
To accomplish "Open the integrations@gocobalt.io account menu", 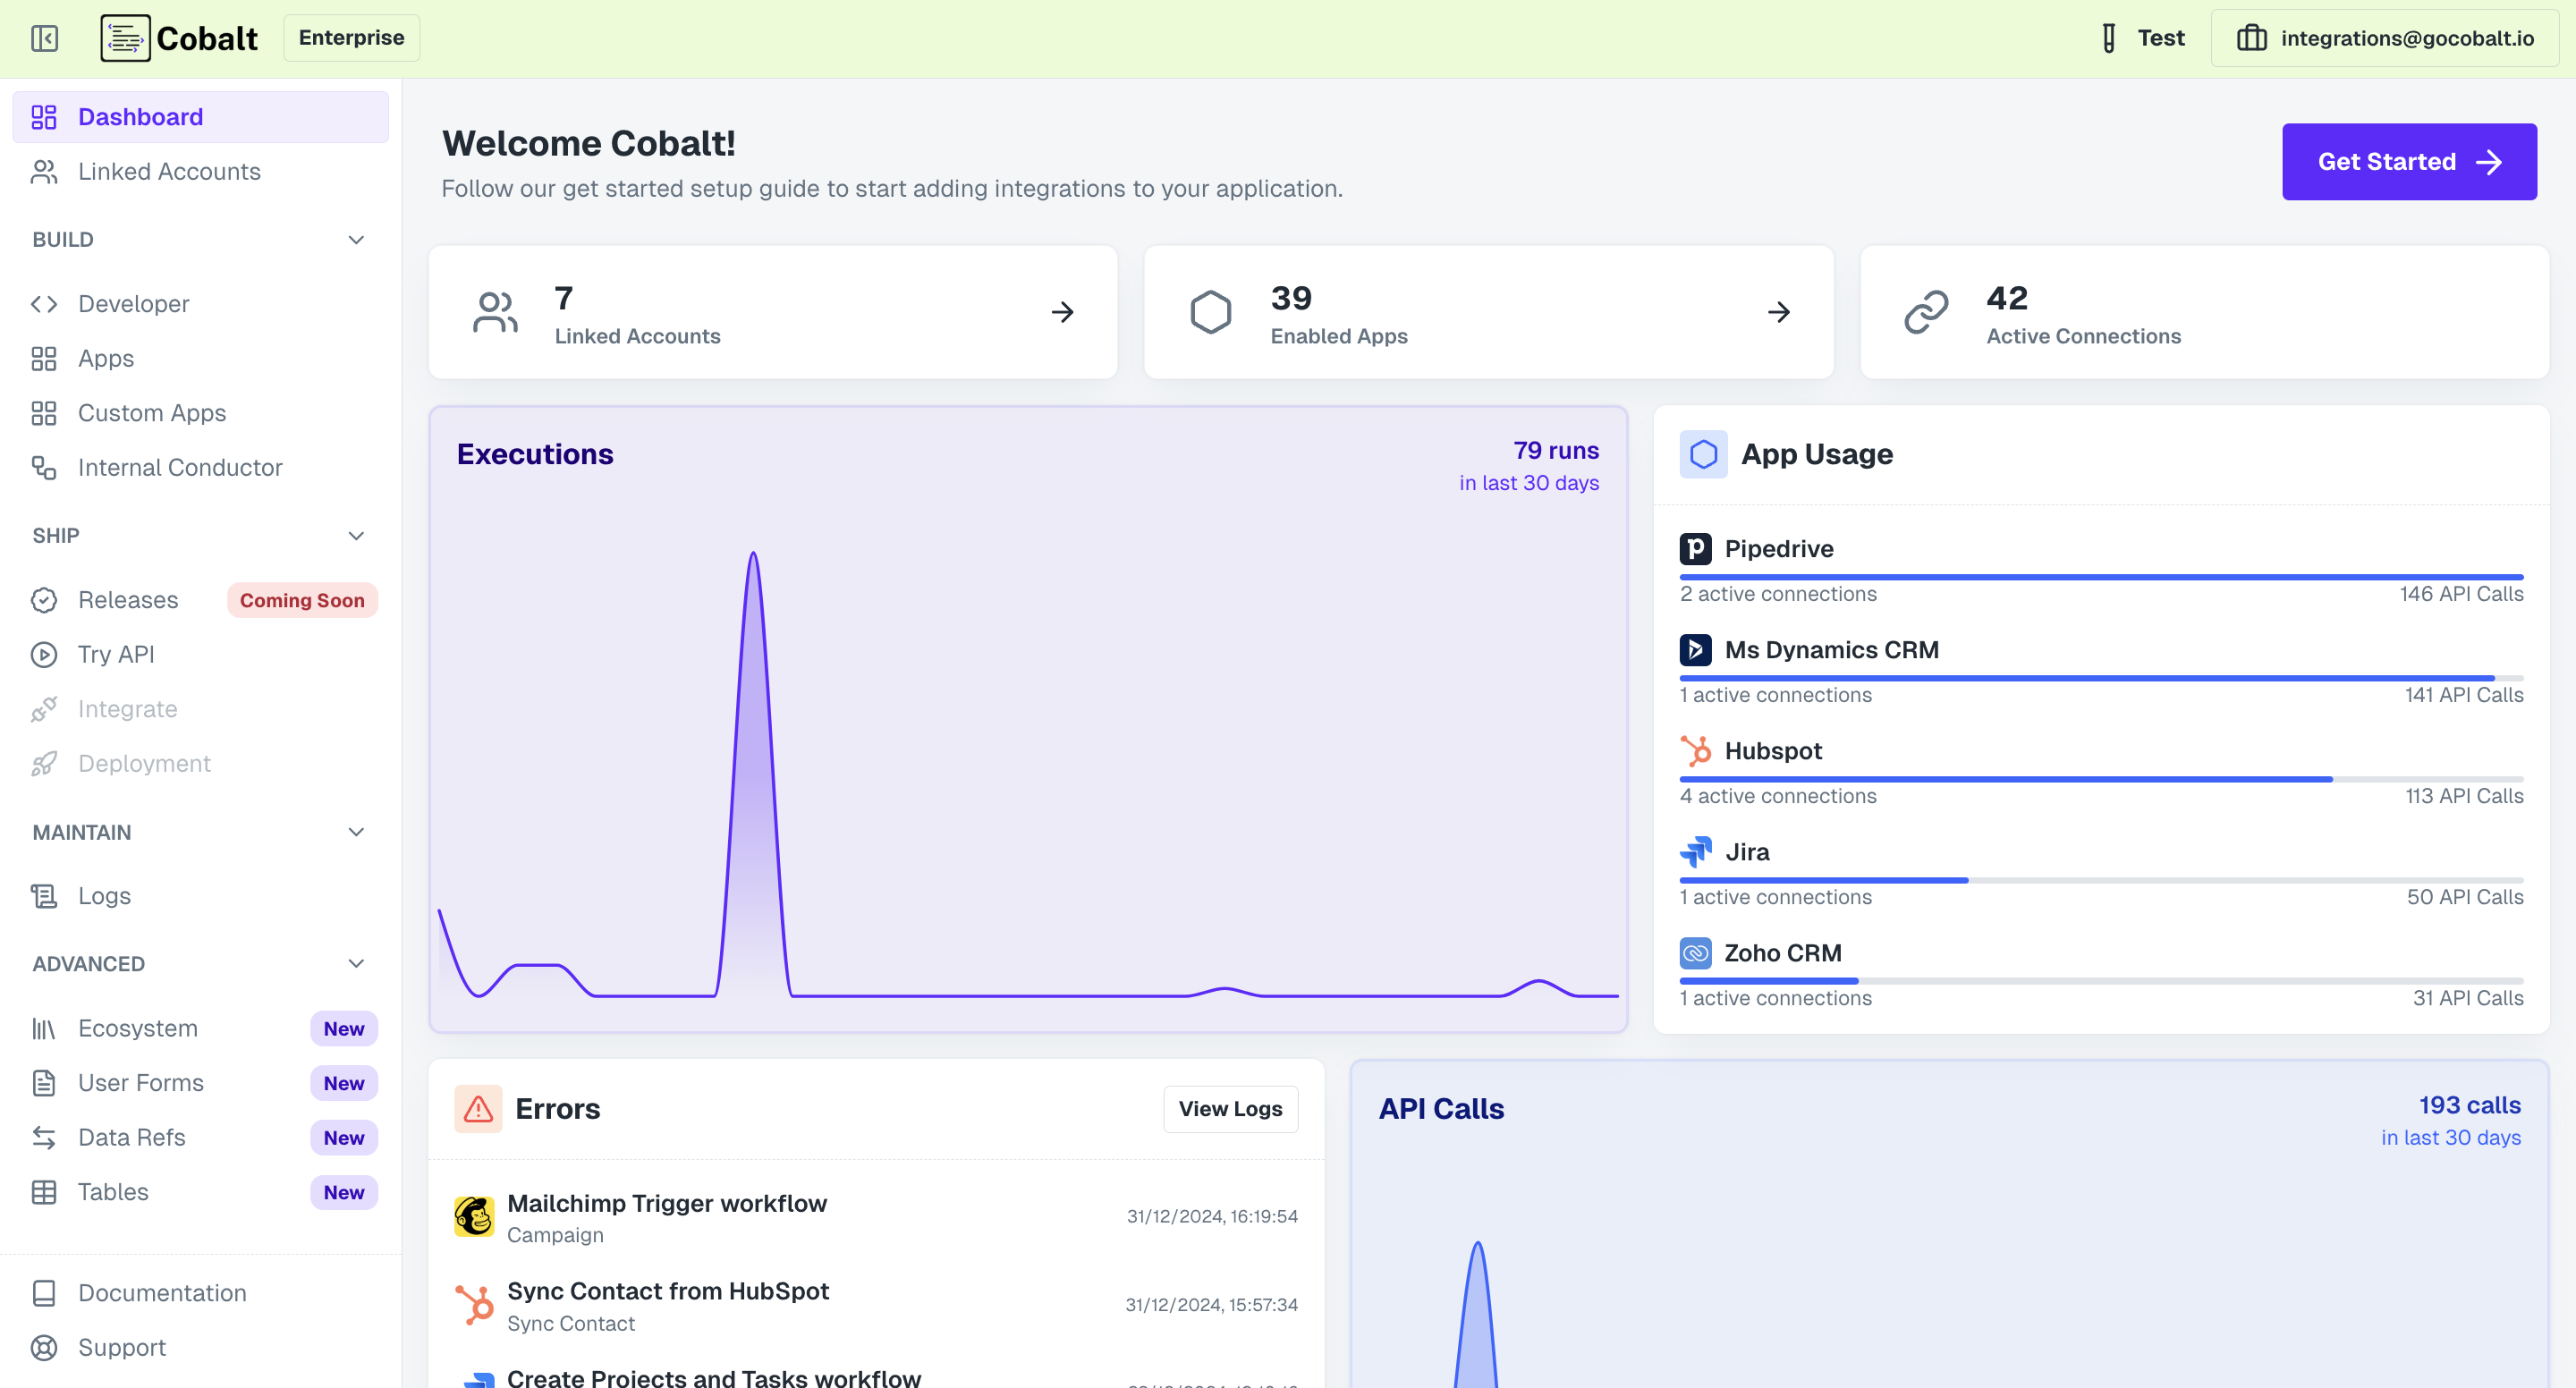I will [2384, 38].
